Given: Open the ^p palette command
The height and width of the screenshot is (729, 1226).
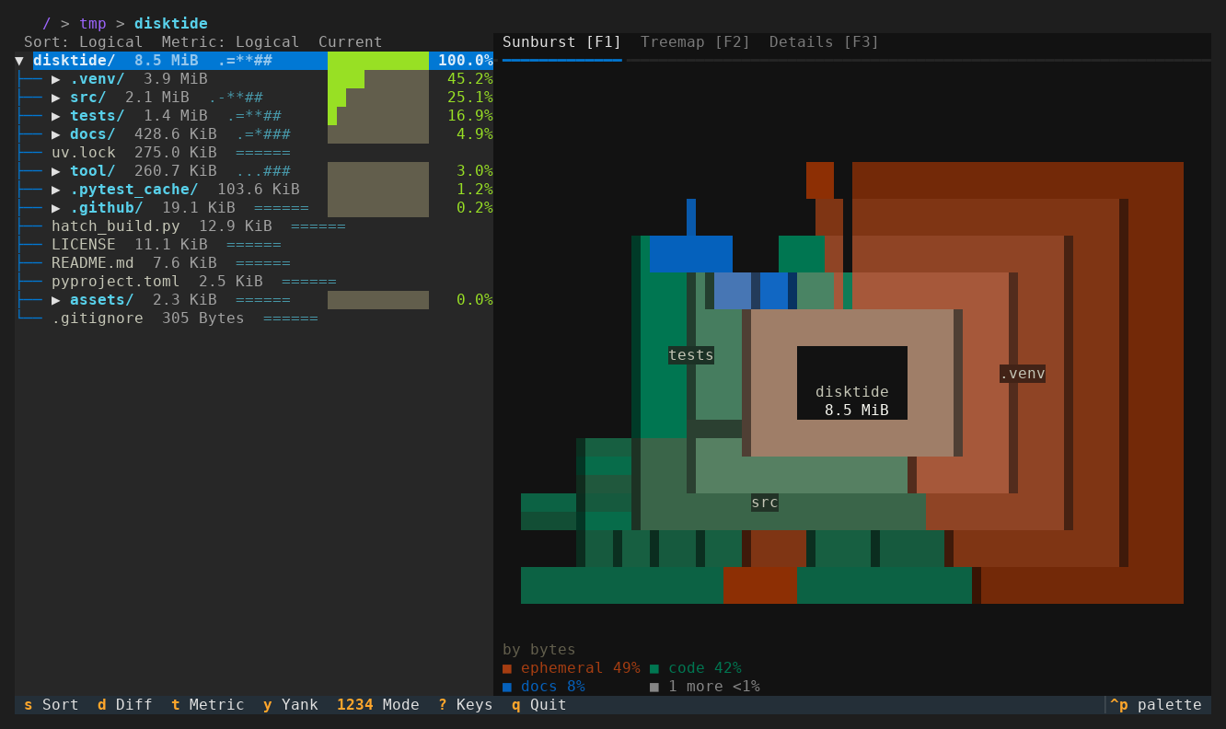Looking at the screenshot, I should tap(1156, 705).
